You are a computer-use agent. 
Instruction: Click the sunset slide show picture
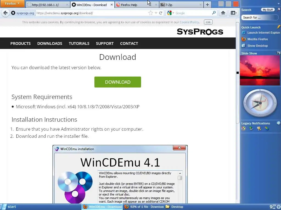[260, 70]
